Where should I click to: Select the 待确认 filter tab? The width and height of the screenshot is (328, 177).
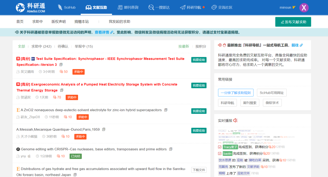(x=63, y=46)
